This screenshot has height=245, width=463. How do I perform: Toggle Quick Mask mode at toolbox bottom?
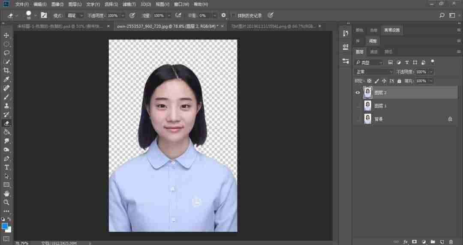(6, 239)
